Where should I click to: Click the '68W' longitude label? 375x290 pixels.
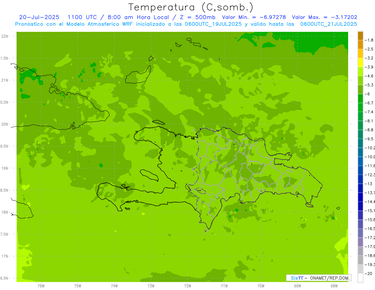point(334,286)
